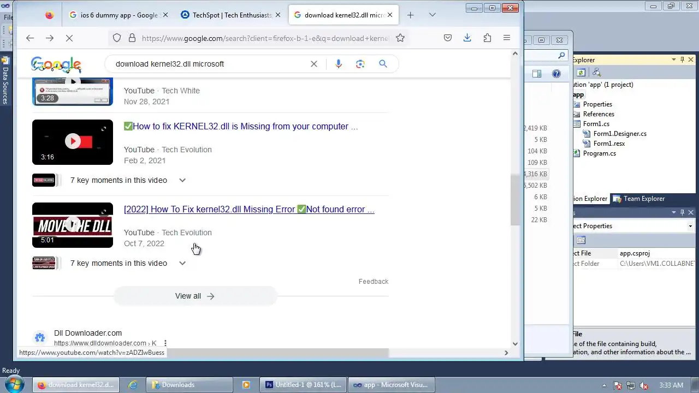
Task: Open tracking protection shield icon
Action: click(117, 38)
